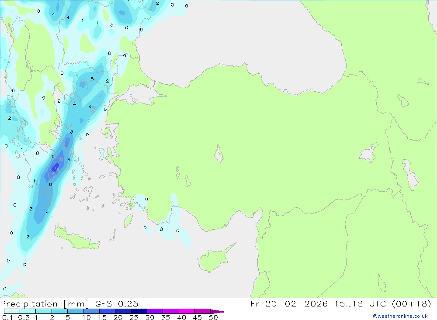Screen dimensions: 437x320
Task: Click the legend label "0.1"
Action: coord(7,317)
